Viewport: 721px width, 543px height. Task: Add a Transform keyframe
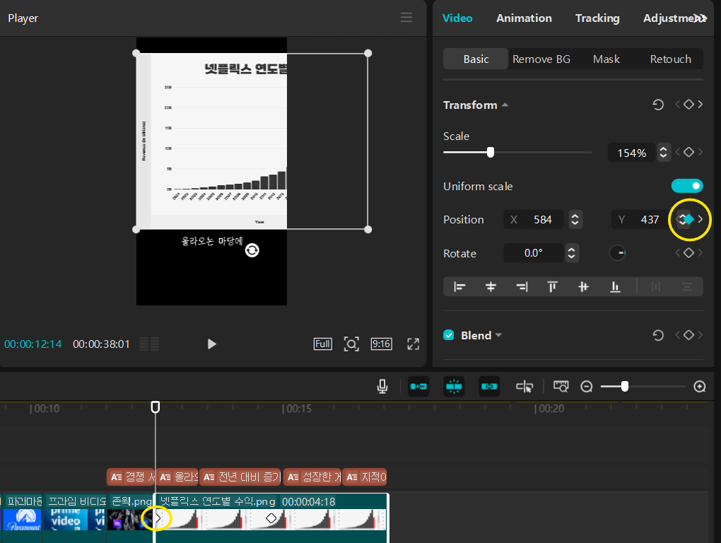(688, 105)
